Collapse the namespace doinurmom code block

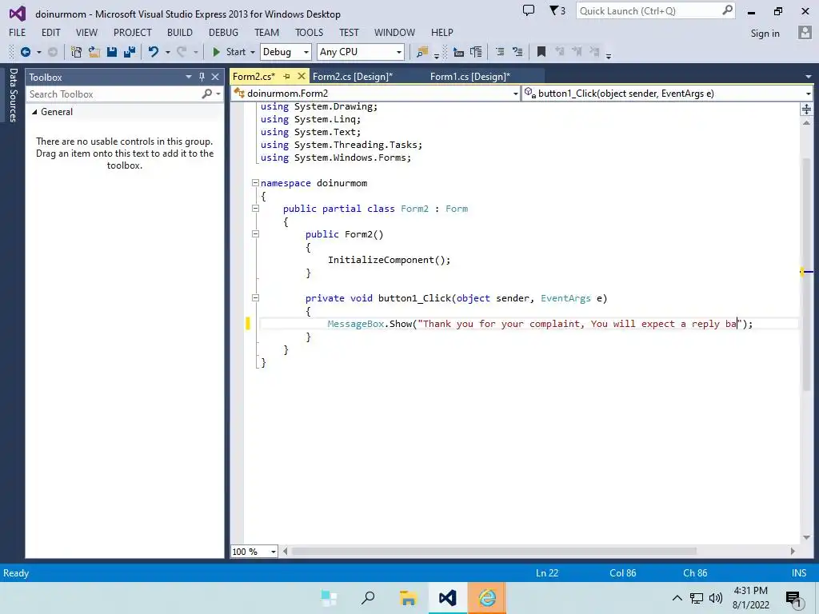point(255,183)
